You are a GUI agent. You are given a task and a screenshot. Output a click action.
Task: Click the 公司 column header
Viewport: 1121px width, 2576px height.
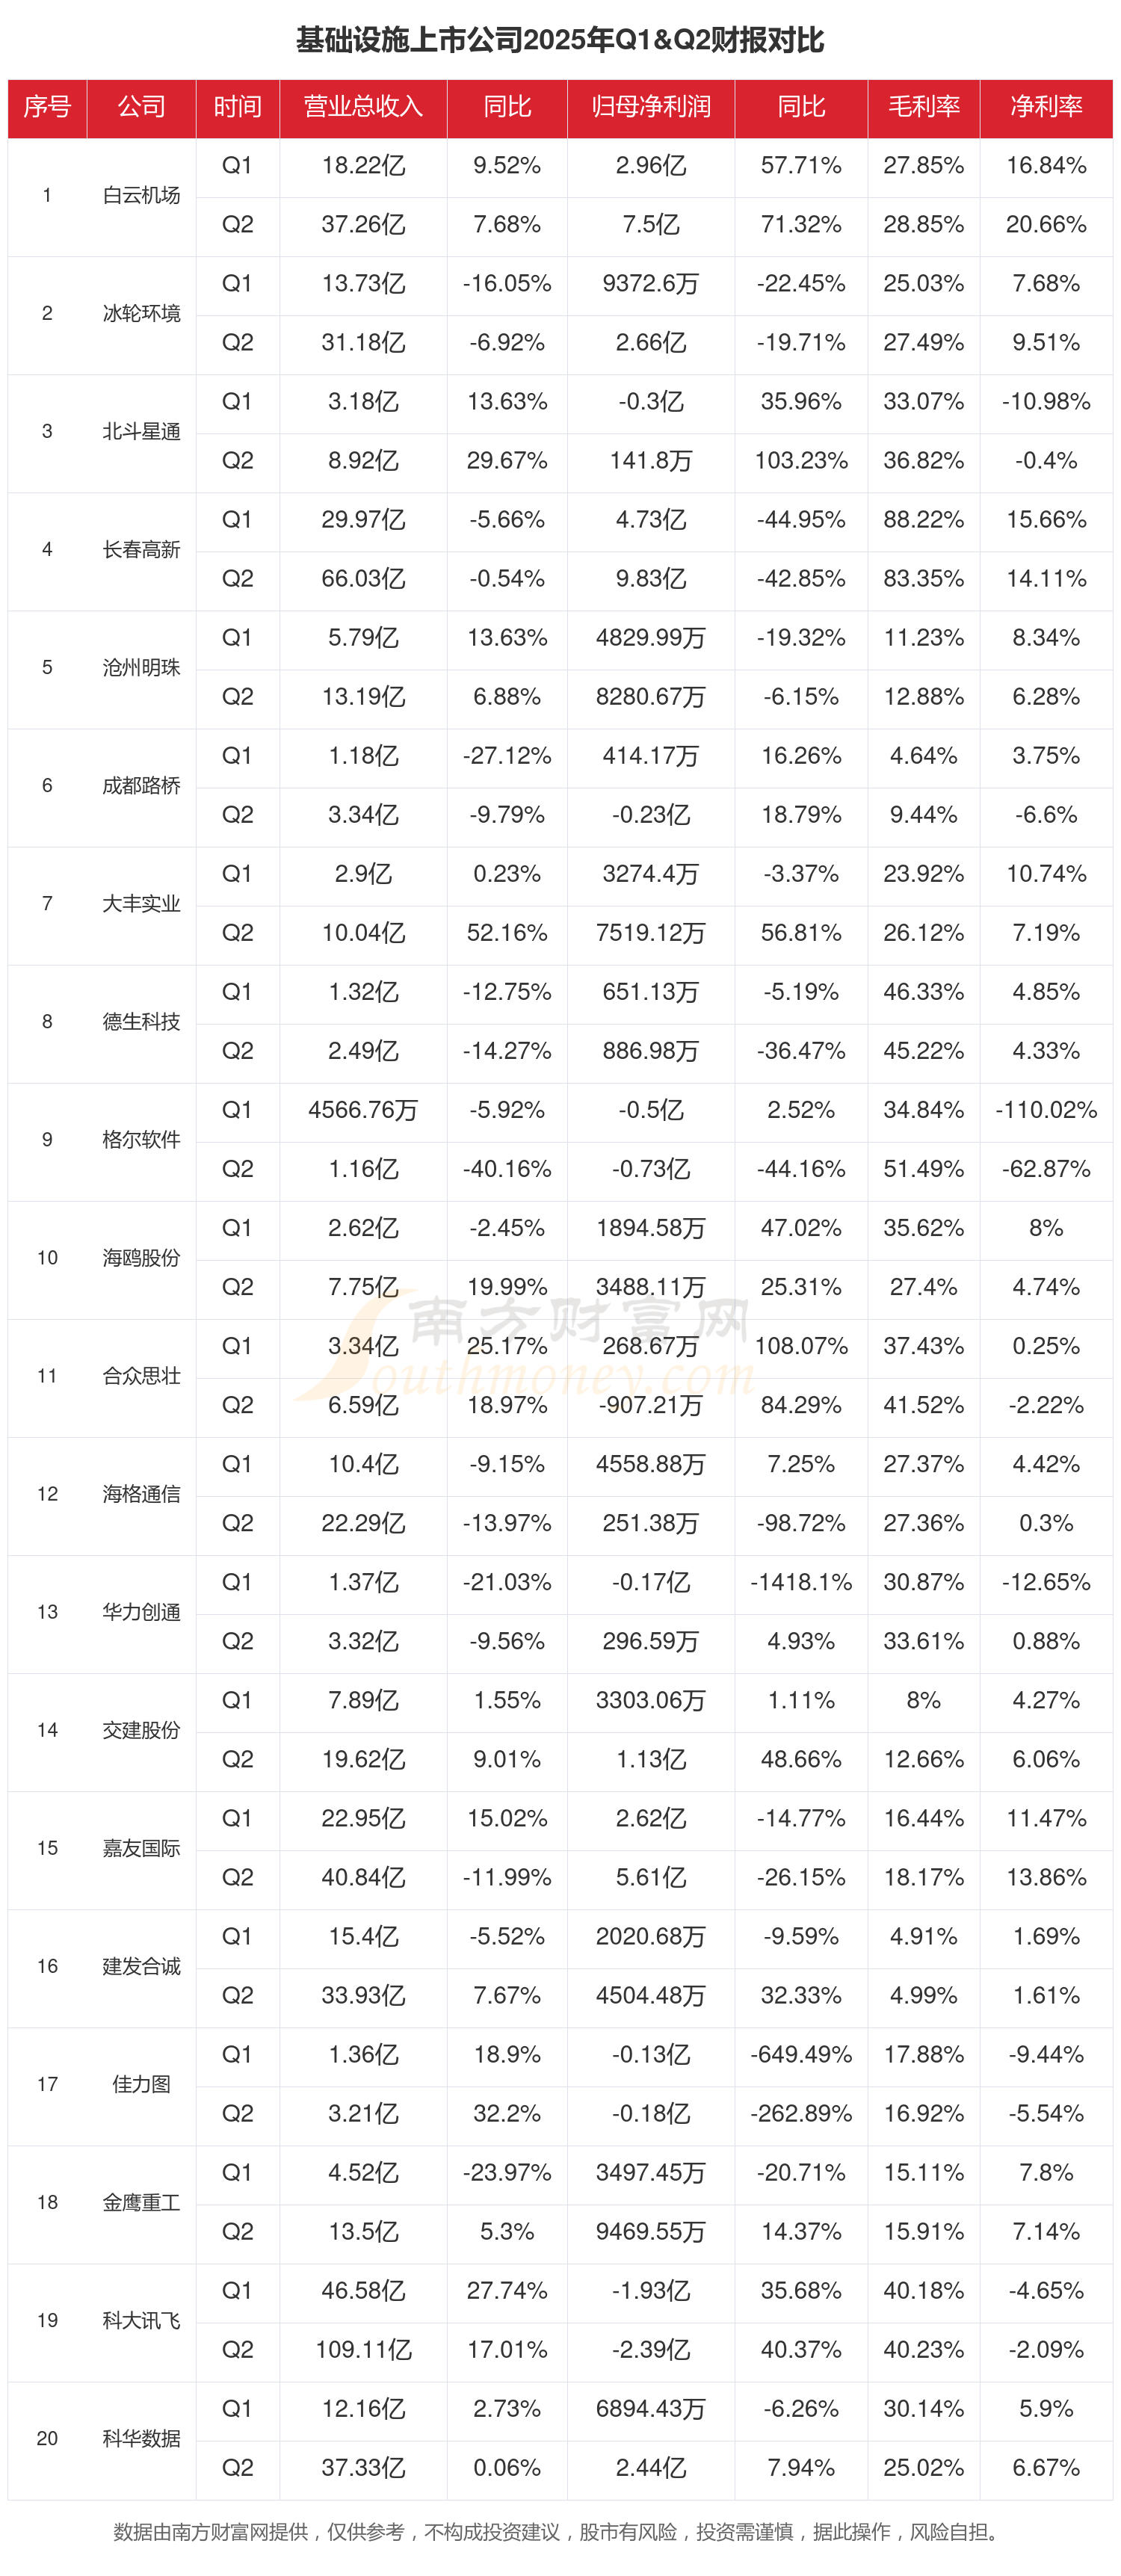click(141, 107)
